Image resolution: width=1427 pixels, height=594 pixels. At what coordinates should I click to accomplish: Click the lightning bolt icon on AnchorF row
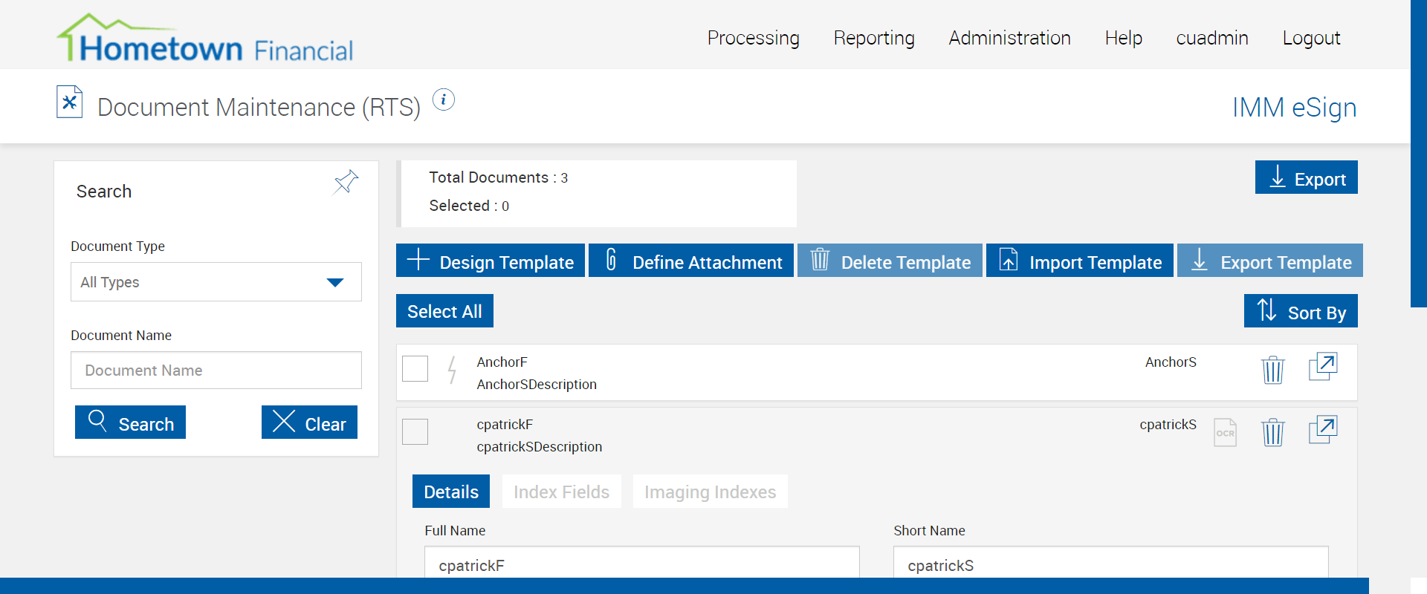[x=451, y=369]
